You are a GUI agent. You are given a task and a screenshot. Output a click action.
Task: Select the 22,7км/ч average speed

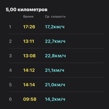[55, 41]
